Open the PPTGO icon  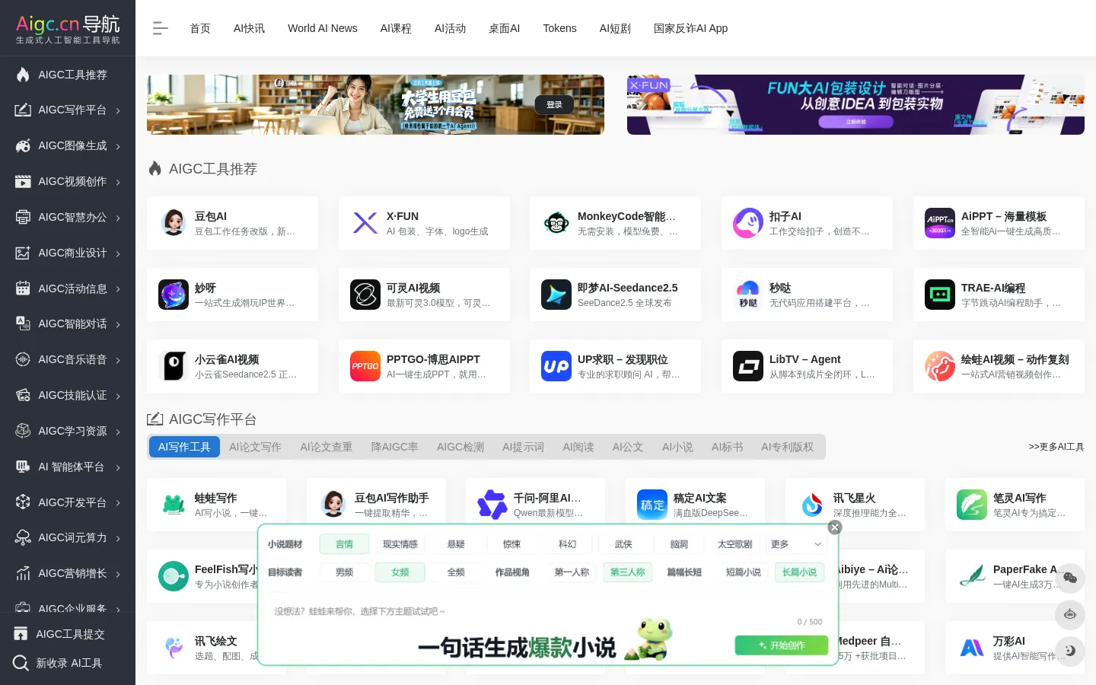coord(365,366)
